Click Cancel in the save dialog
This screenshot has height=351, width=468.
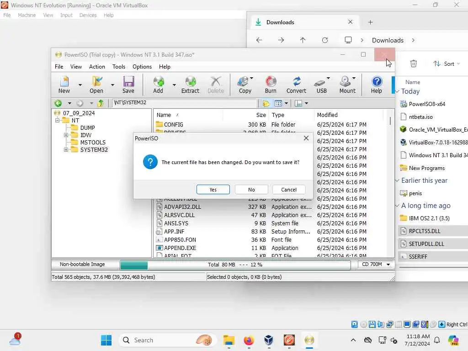click(x=289, y=190)
